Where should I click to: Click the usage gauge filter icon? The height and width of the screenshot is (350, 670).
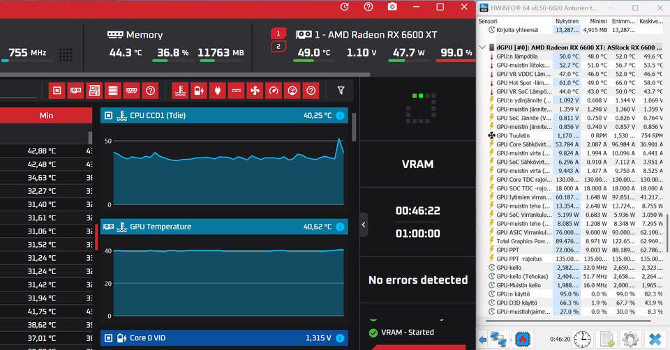[292, 91]
